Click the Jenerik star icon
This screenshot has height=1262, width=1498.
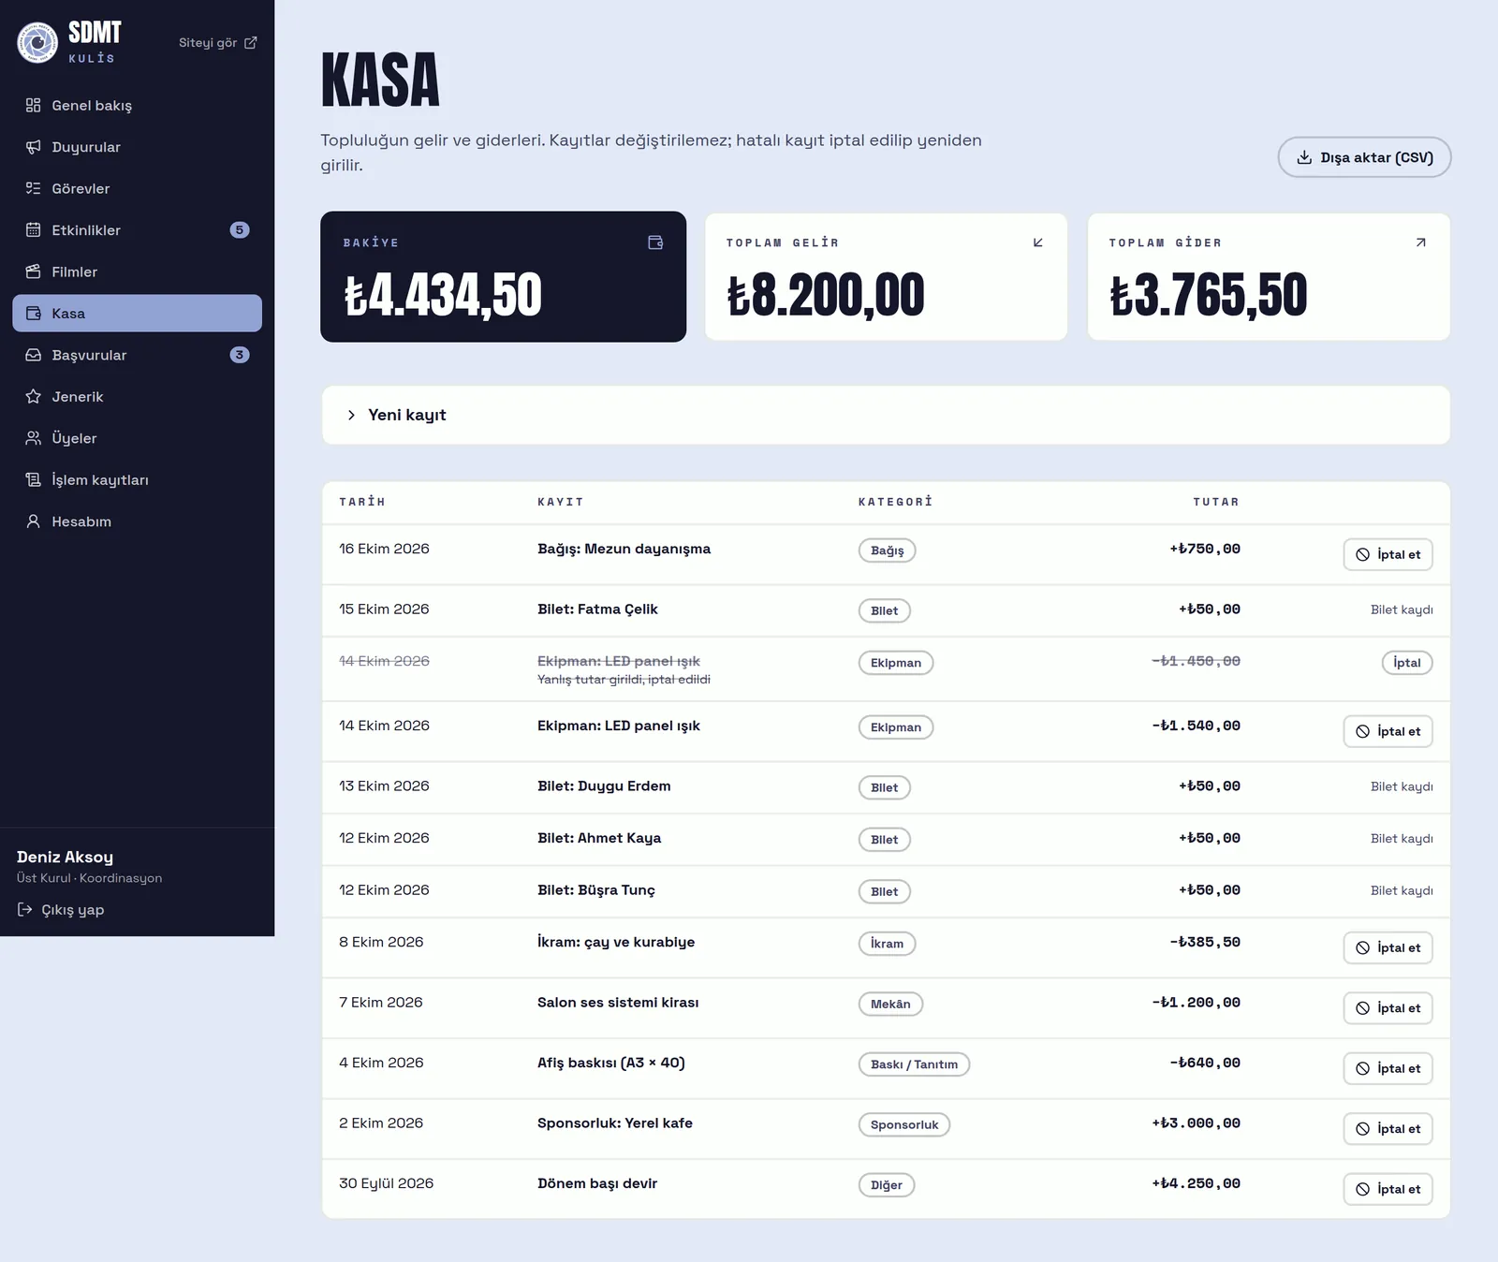pos(33,396)
